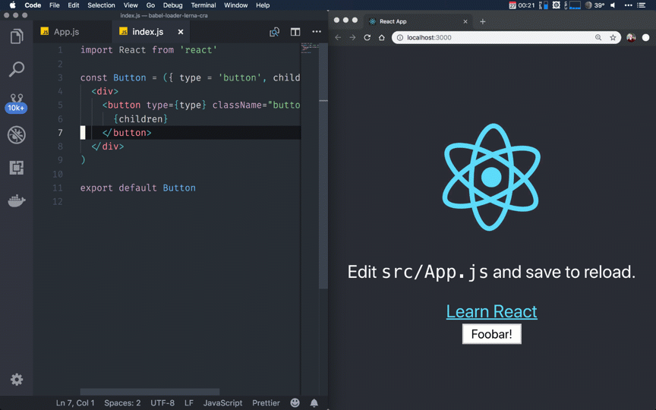Bookmark the page with star icon
The width and height of the screenshot is (656, 410).
[x=613, y=37]
